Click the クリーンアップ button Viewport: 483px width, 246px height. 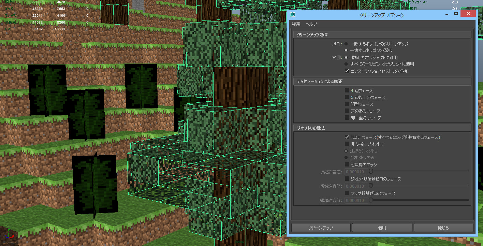[321, 228]
